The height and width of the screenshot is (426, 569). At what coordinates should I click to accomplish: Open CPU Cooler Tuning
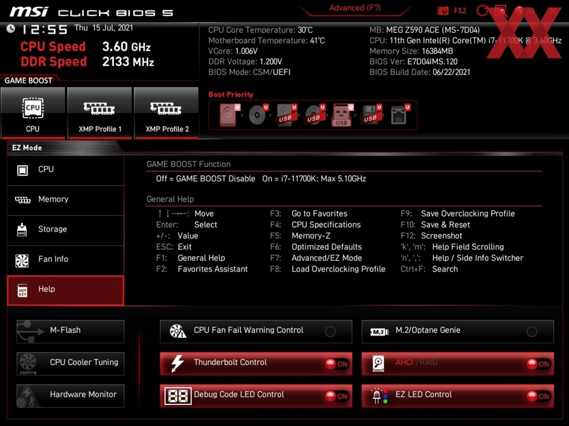click(x=70, y=363)
